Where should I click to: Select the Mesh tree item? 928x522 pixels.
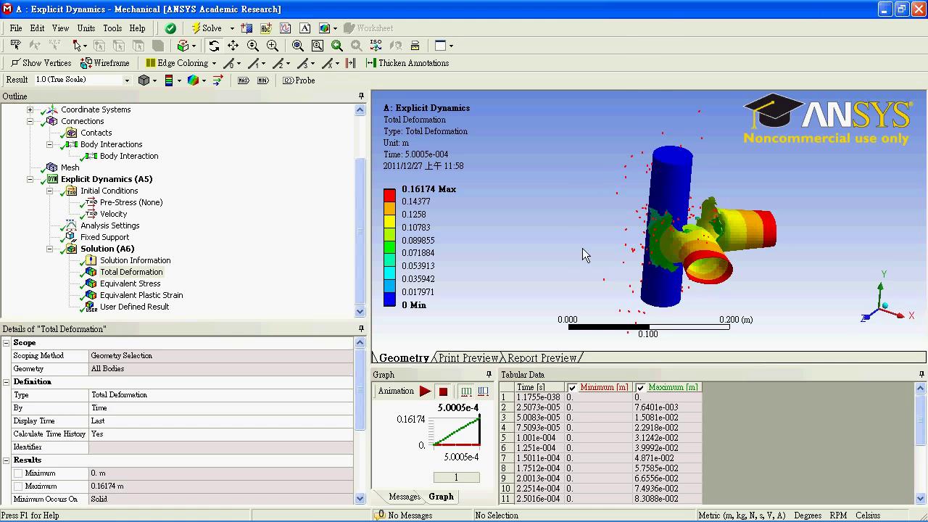(x=70, y=167)
